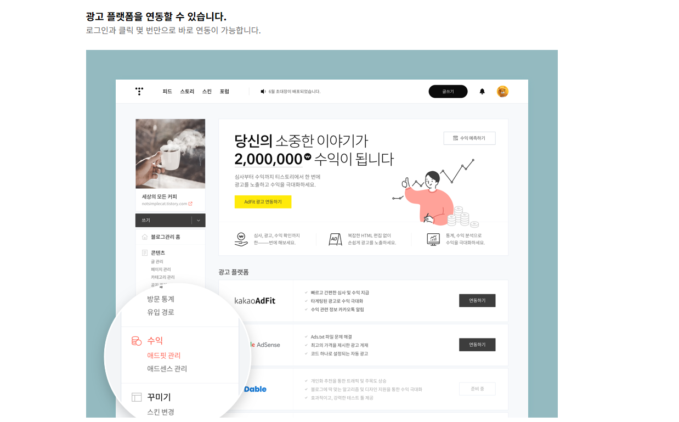Click the 글쓰기 button
The height and width of the screenshot is (422, 679).
(x=448, y=92)
